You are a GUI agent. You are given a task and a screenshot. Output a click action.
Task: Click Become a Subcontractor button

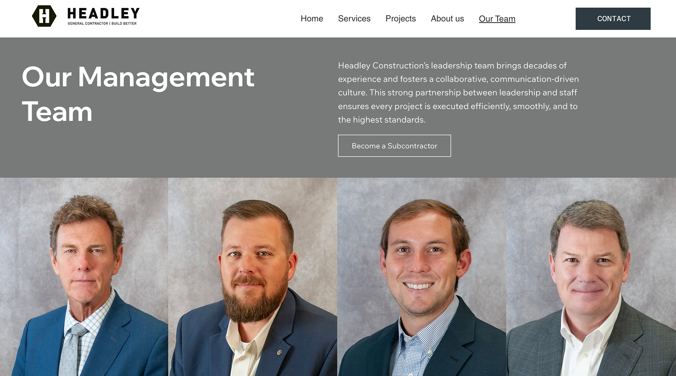[x=394, y=146]
